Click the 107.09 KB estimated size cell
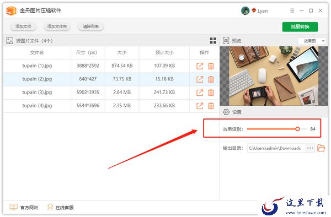The width and height of the screenshot is (331, 217). click(164, 66)
